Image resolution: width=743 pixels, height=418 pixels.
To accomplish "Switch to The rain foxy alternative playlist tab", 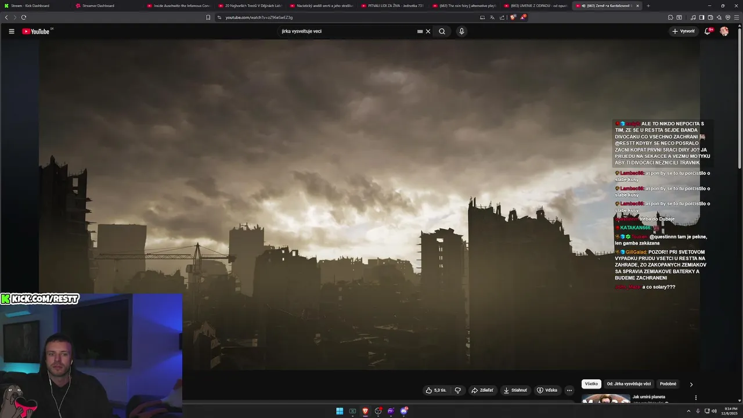I will pyautogui.click(x=464, y=6).
